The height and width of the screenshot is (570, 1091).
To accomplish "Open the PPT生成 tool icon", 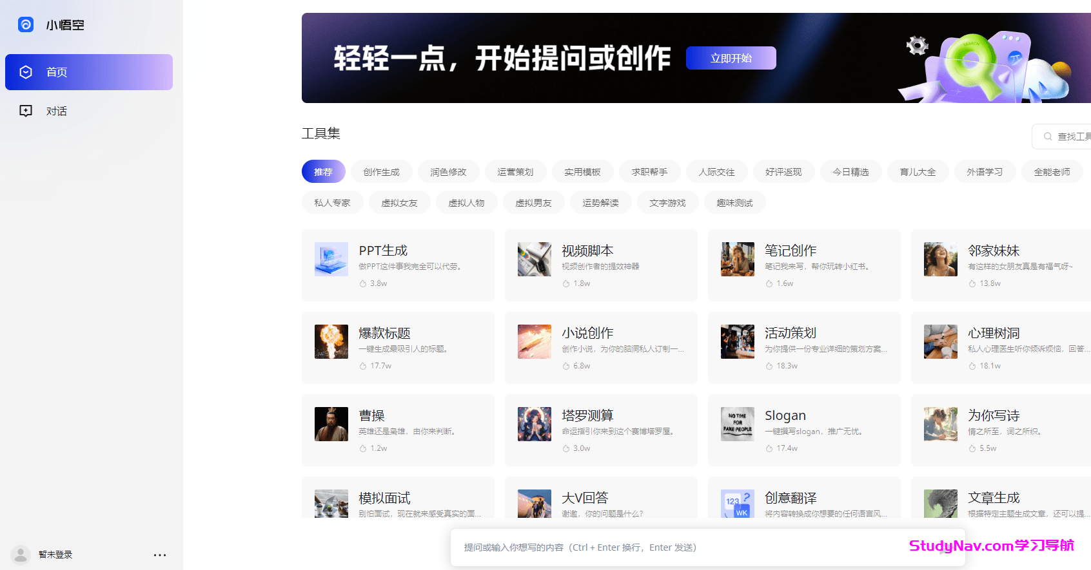I will pos(331,259).
